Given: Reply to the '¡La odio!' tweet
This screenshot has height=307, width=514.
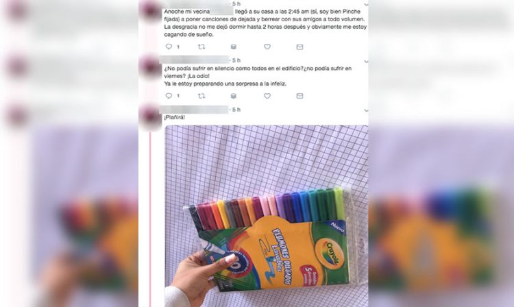Looking at the screenshot, I should pos(169,96).
